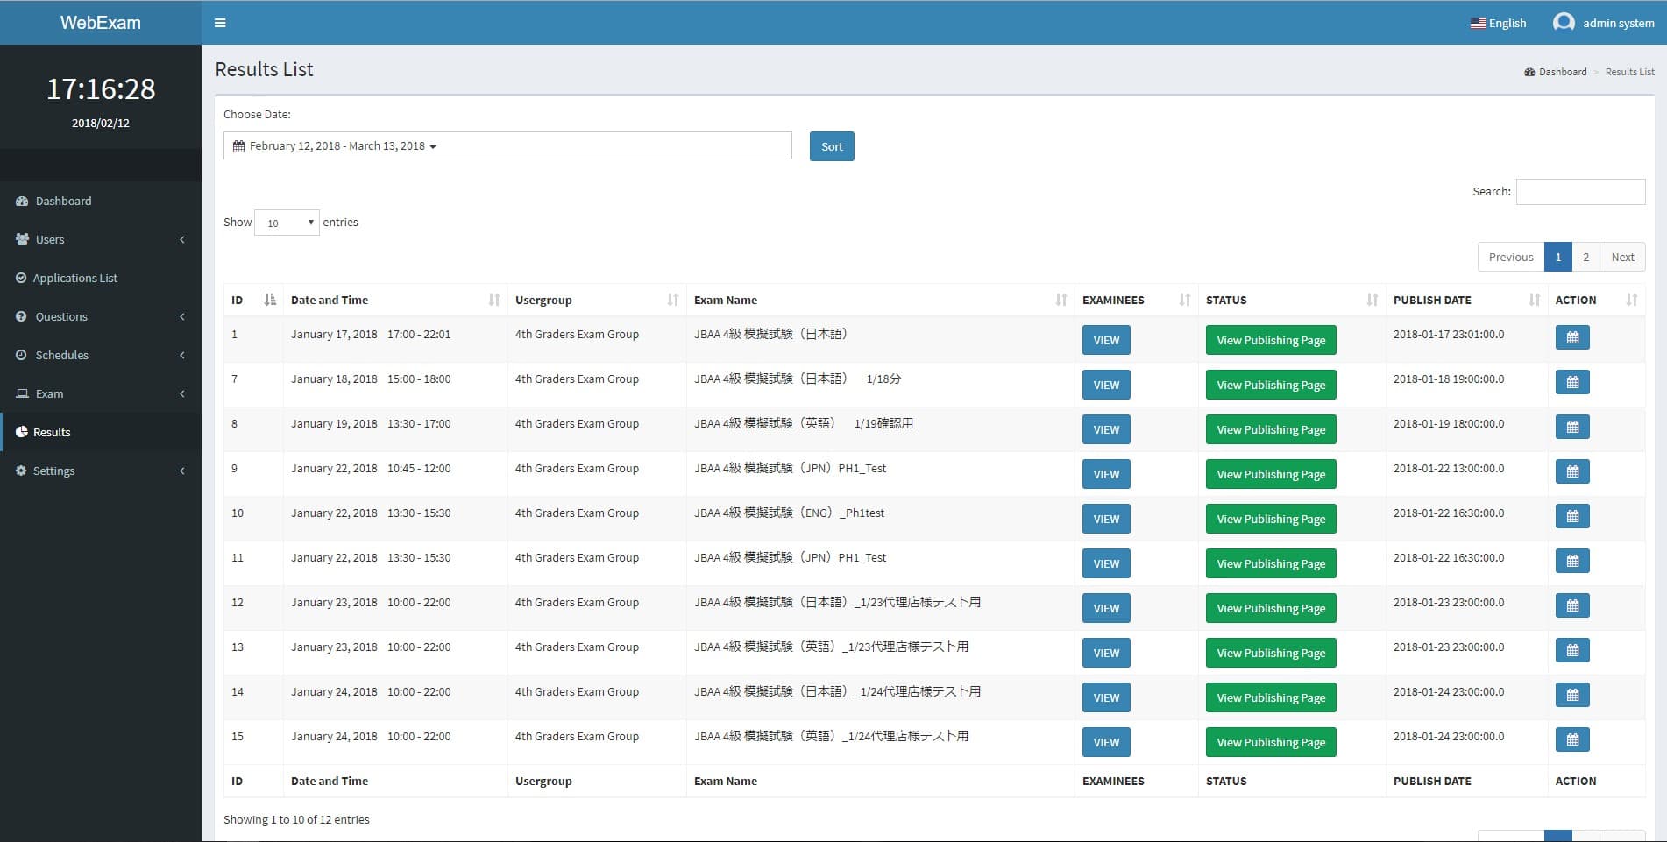View Publishing Page for exam ID 11
This screenshot has height=842, width=1667.
tap(1271, 563)
